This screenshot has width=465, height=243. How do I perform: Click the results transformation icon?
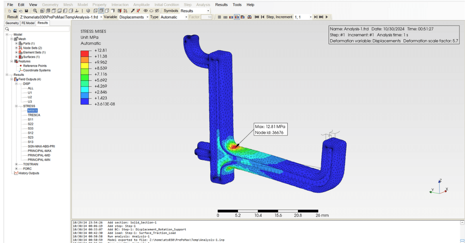(249, 17)
